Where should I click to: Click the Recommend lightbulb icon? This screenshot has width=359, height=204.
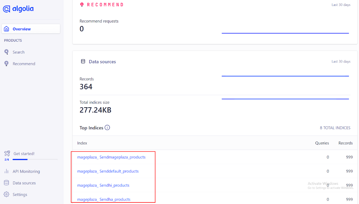click(x=6, y=64)
